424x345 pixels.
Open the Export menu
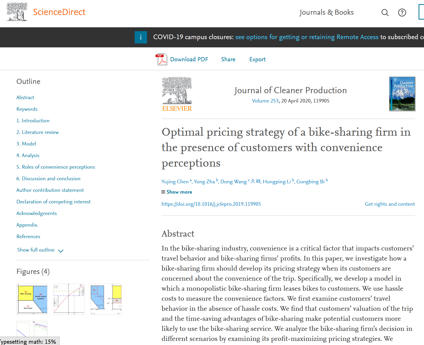pyautogui.click(x=257, y=59)
